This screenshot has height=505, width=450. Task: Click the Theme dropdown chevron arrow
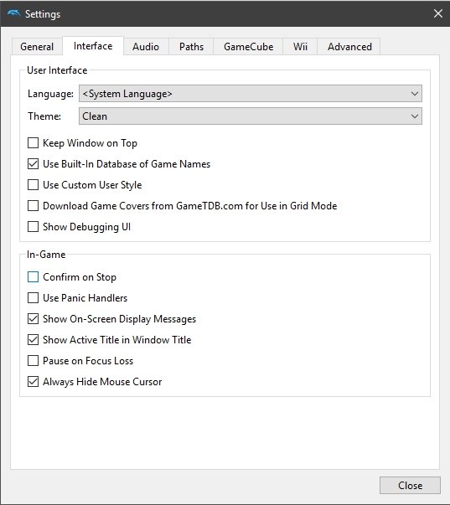pos(415,116)
